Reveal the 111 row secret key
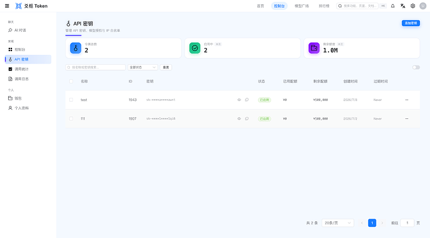The image size is (430, 238). pos(239,119)
